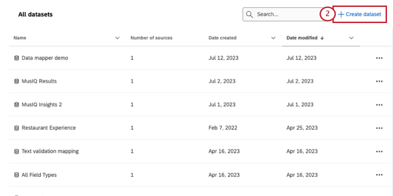Screen dimensions: 393x196
Task: Expand the Name column dropdown chevron
Action: point(117,38)
